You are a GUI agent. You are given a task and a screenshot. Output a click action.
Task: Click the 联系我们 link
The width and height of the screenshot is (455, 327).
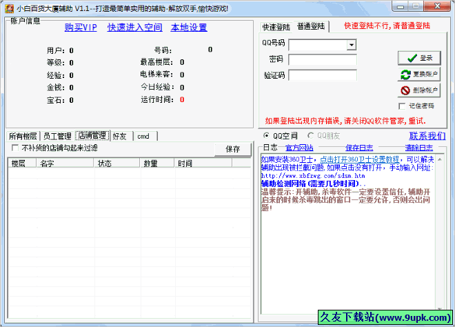tap(427, 136)
